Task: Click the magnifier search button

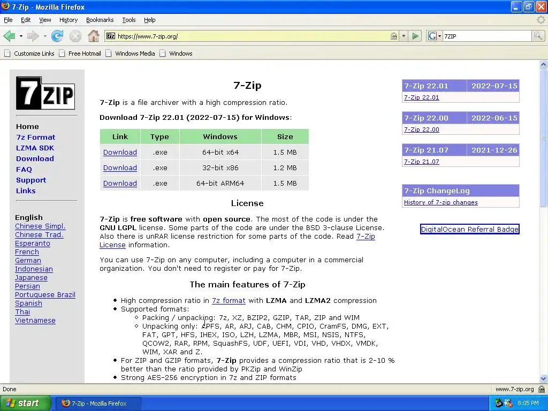Action: [x=538, y=36]
